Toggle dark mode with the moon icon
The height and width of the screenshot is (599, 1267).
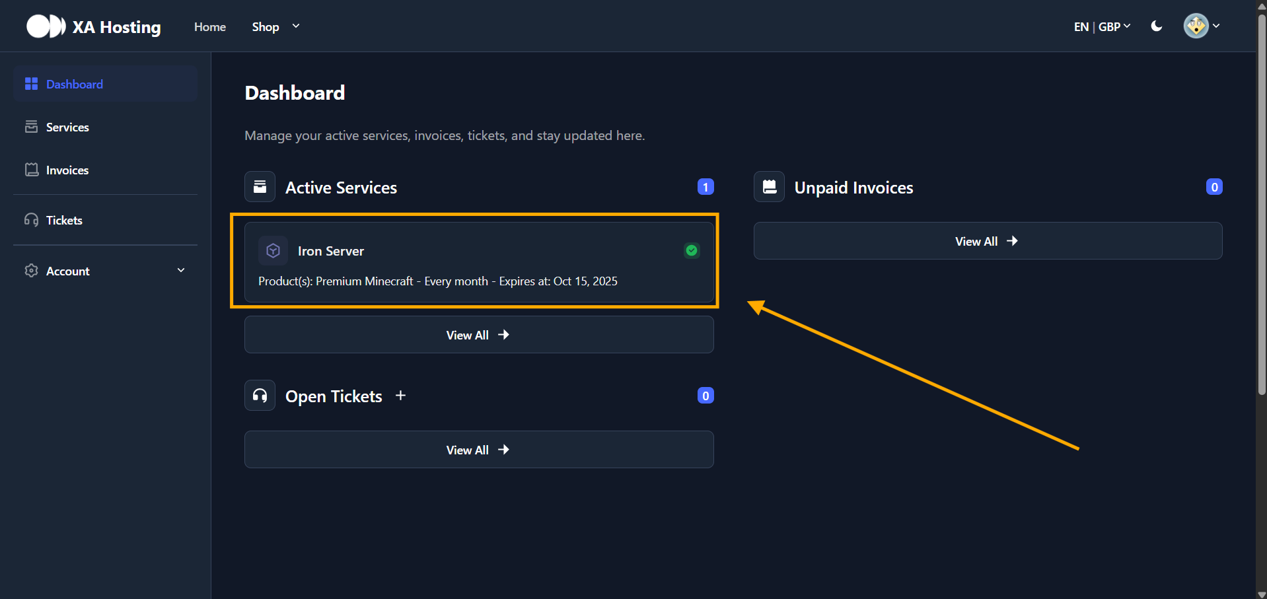(x=1156, y=26)
